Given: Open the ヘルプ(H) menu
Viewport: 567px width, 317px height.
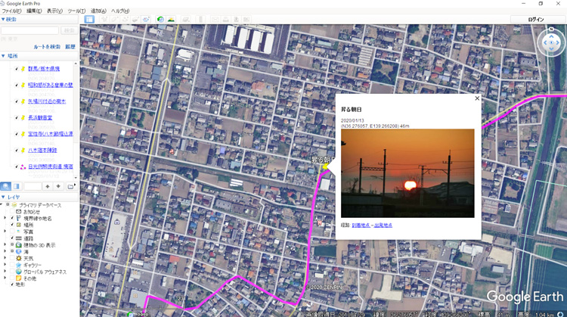Looking at the screenshot, I should [x=120, y=11].
